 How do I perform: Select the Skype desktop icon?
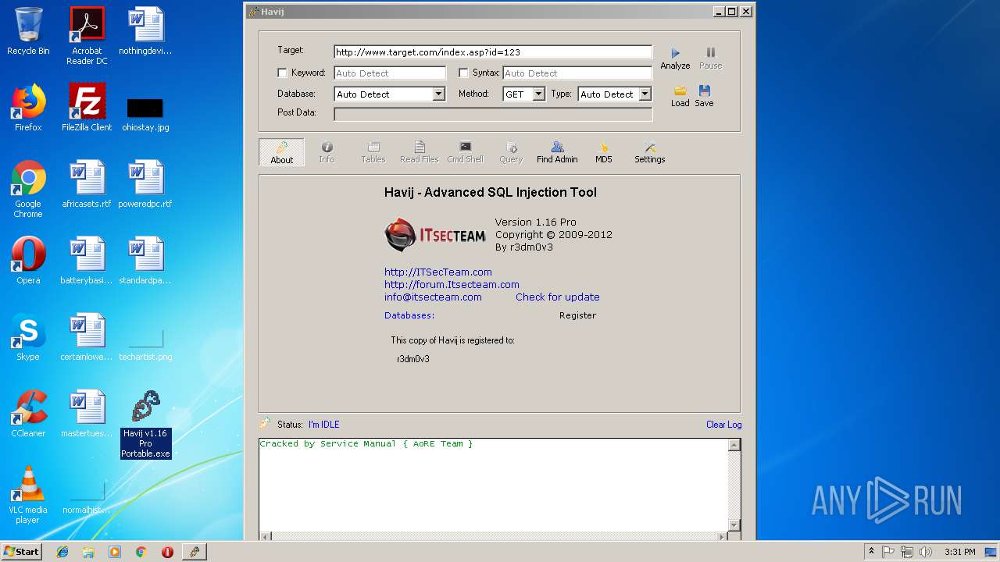[x=28, y=337]
